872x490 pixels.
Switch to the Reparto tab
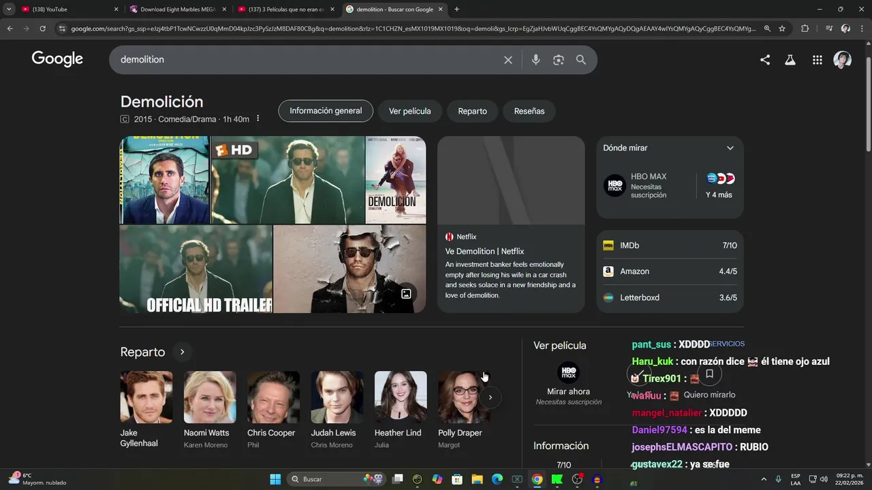coord(472,111)
